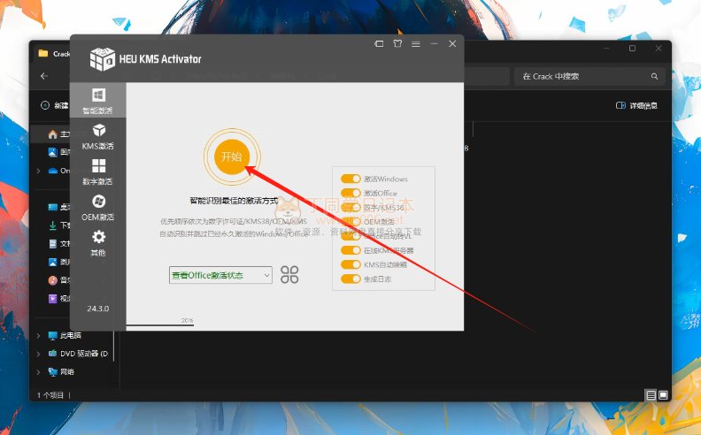
Task: Select DVD 驱动器 in Explorer tree
Action: pos(78,354)
